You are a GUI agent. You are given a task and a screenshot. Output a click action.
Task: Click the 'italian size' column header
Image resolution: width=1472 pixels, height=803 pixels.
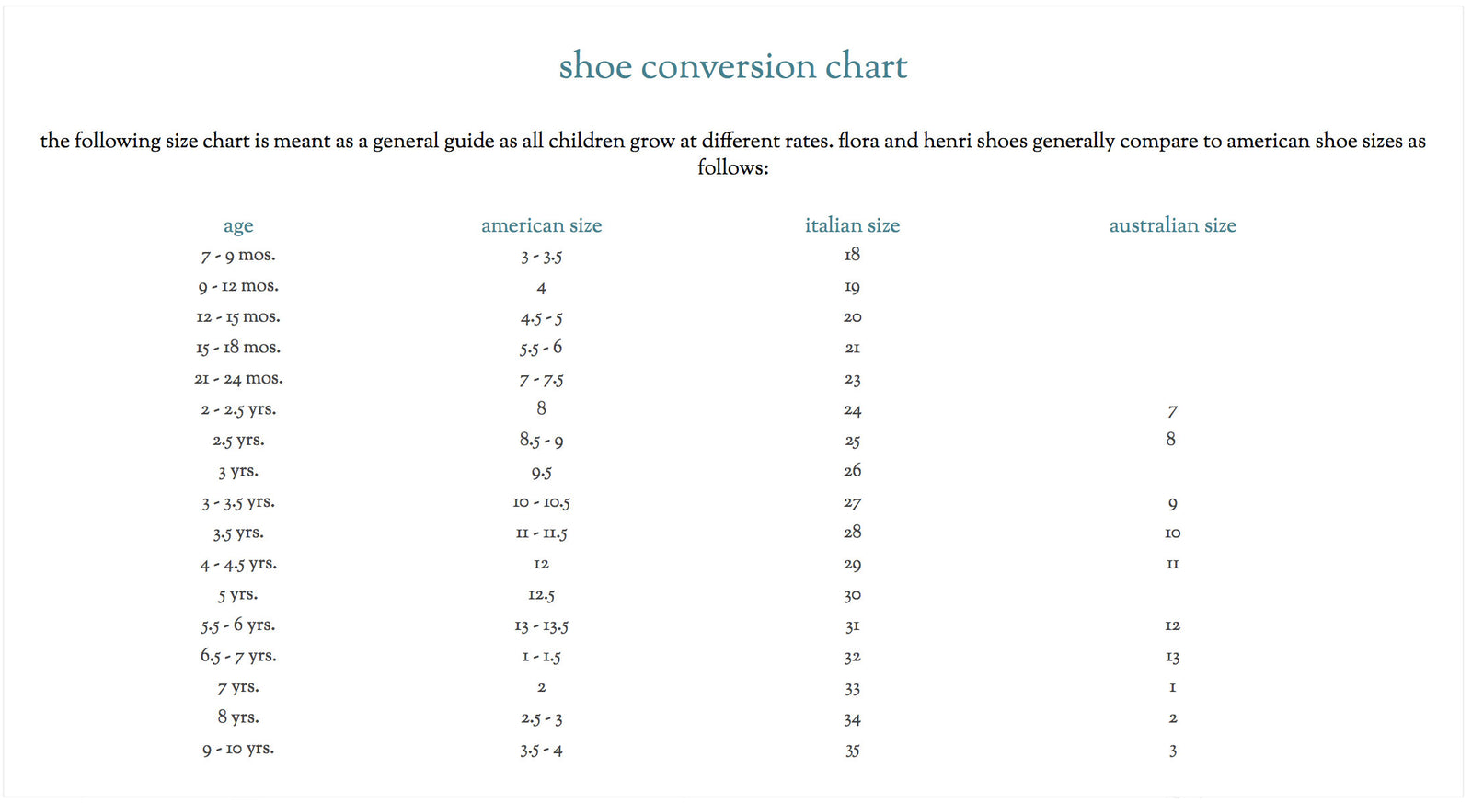(x=852, y=225)
